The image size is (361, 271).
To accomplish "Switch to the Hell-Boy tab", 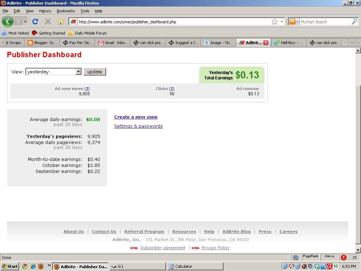I will point(289,43).
